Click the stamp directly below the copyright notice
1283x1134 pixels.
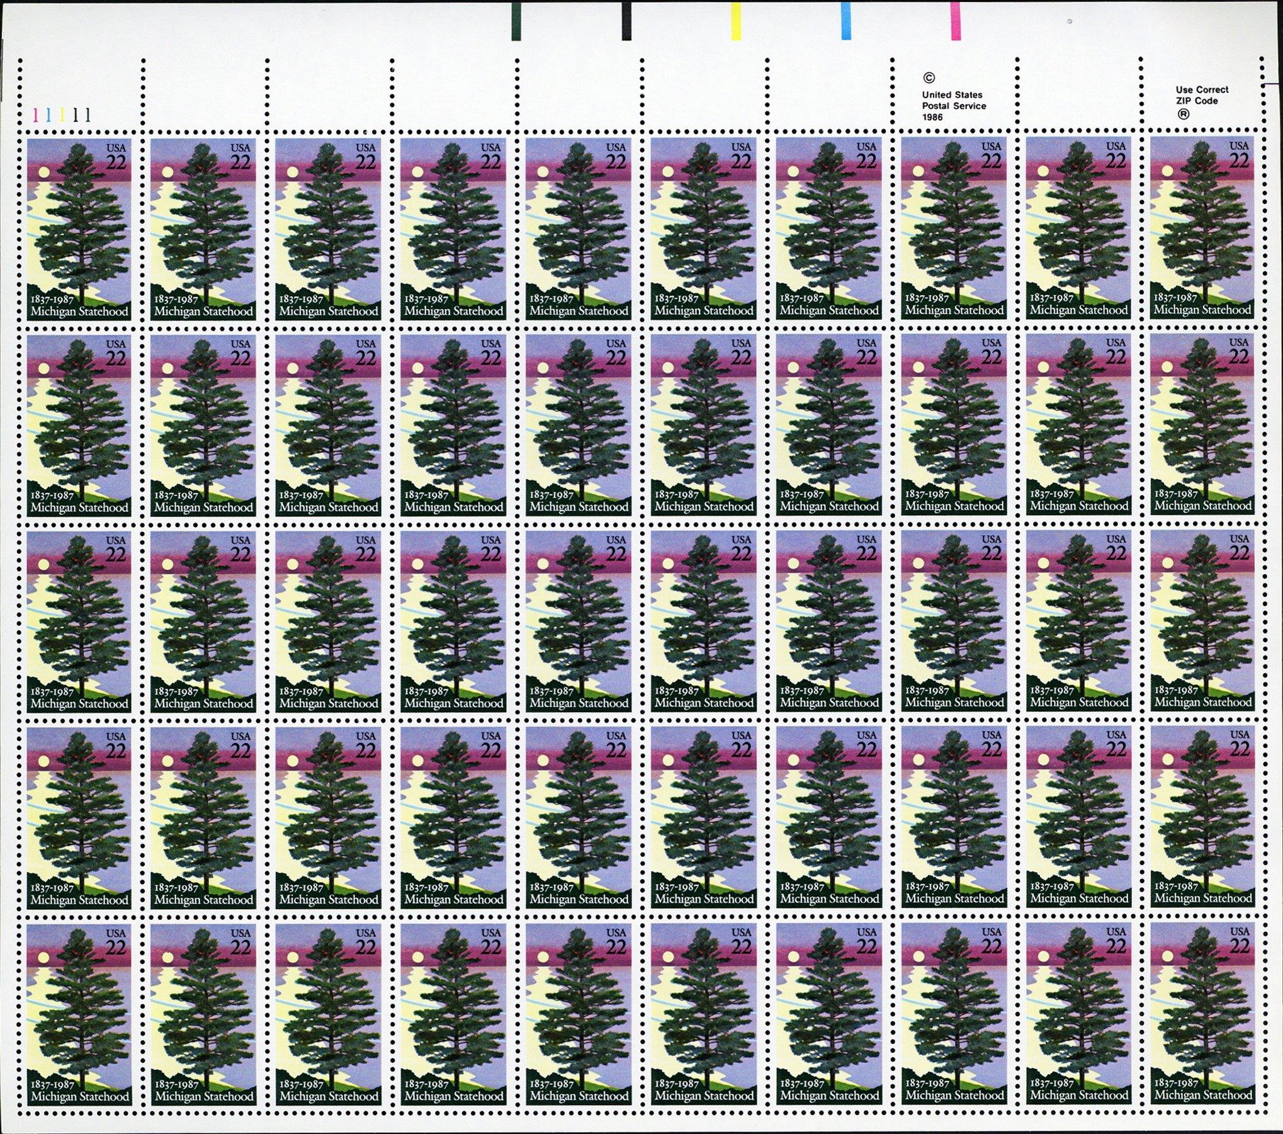(x=953, y=228)
